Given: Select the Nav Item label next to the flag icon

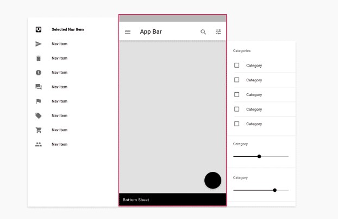Looking at the screenshot, I should (x=59, y=101).
